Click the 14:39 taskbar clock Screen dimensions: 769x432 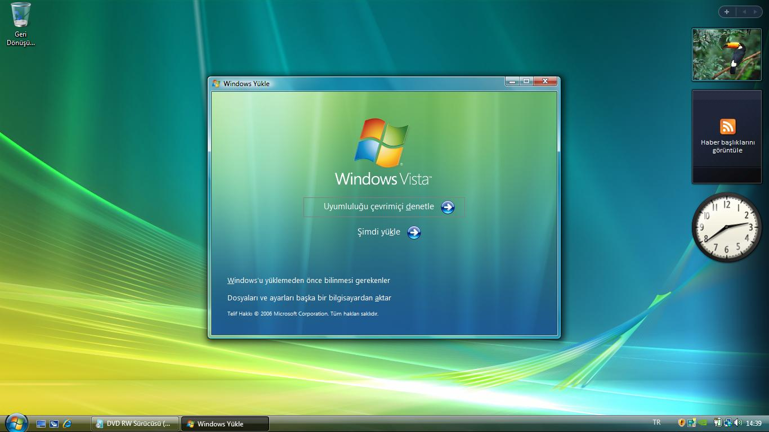754,423
